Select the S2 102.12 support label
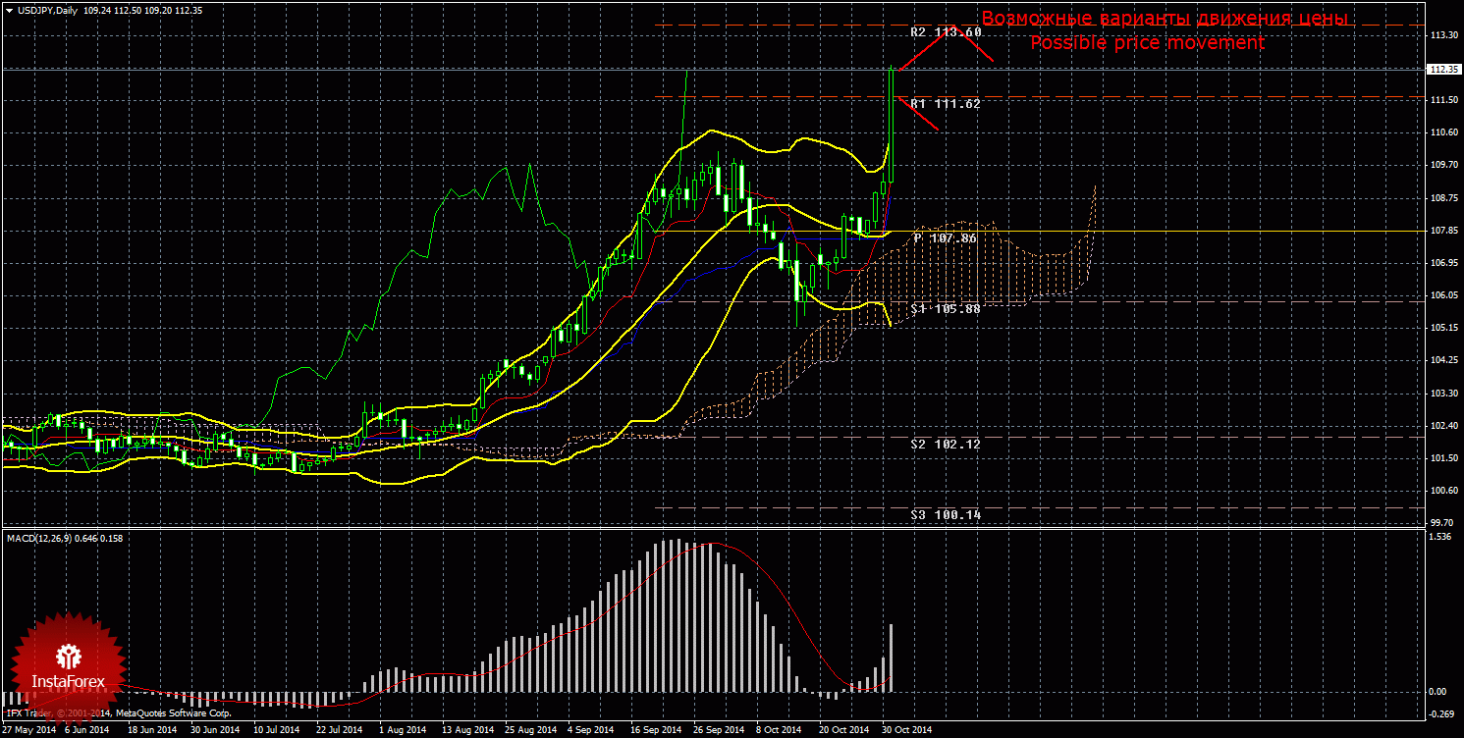Image resolution: width=1464 pixels, height=738 pixels. coord(946,444)
